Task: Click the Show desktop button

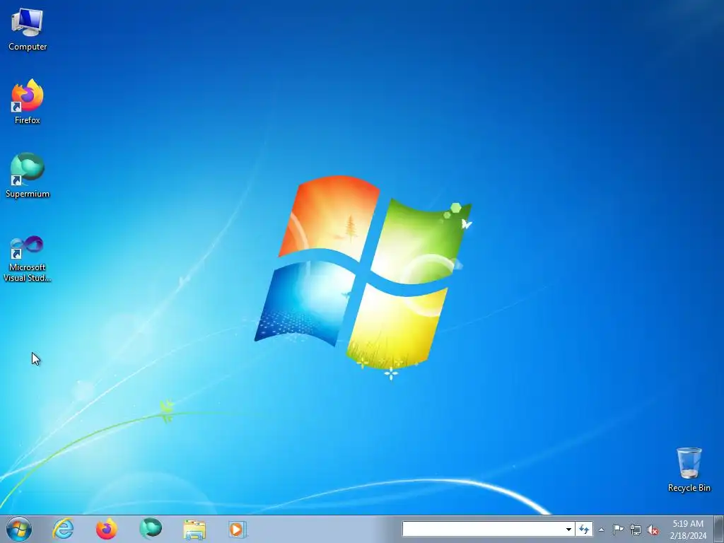Action: [x=719, y=529]
